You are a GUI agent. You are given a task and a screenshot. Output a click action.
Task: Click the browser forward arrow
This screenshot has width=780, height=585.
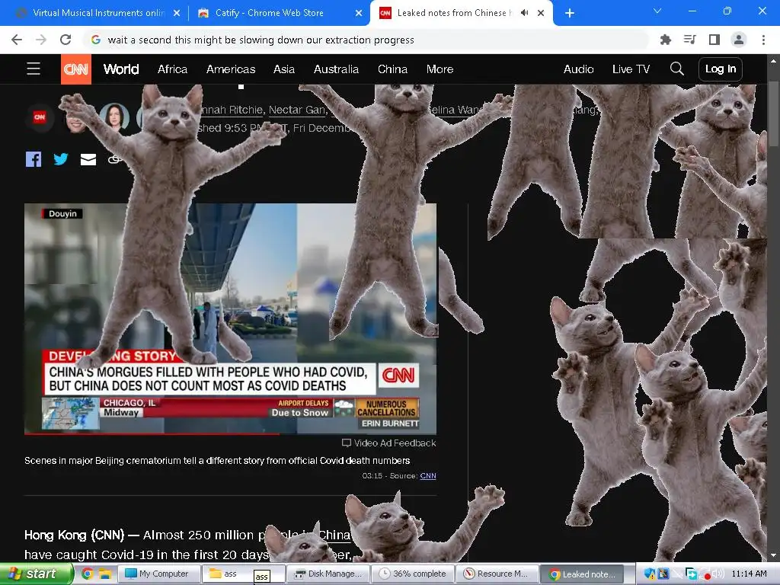point(41,40)
